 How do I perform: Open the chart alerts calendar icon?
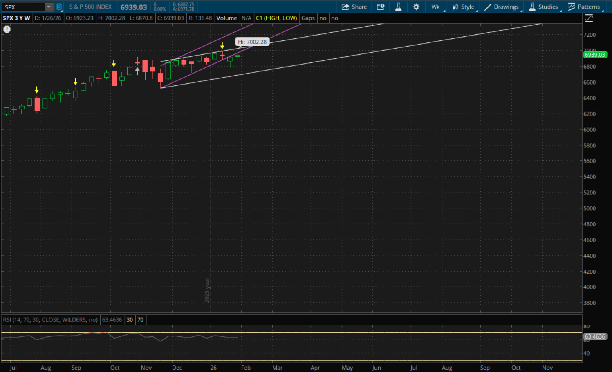(381, 7)
